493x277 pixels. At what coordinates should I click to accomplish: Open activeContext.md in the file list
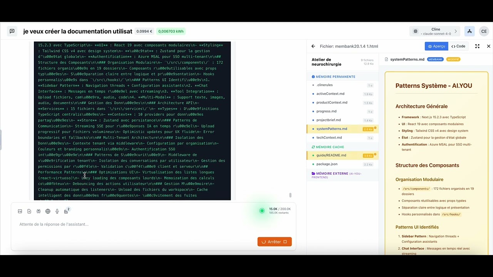[x=342, y=94]
